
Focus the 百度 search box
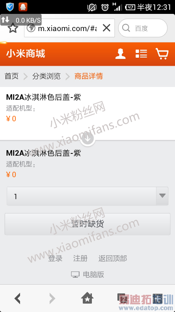(x=143, y=28)
